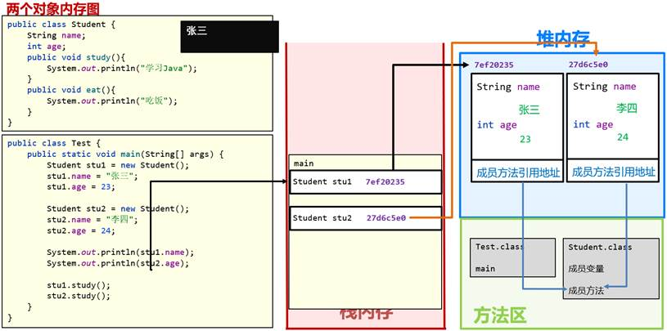Select the "public void study(){" line

(x=76, y=57)
